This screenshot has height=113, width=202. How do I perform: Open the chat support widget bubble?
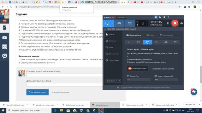tap(194, 92)
